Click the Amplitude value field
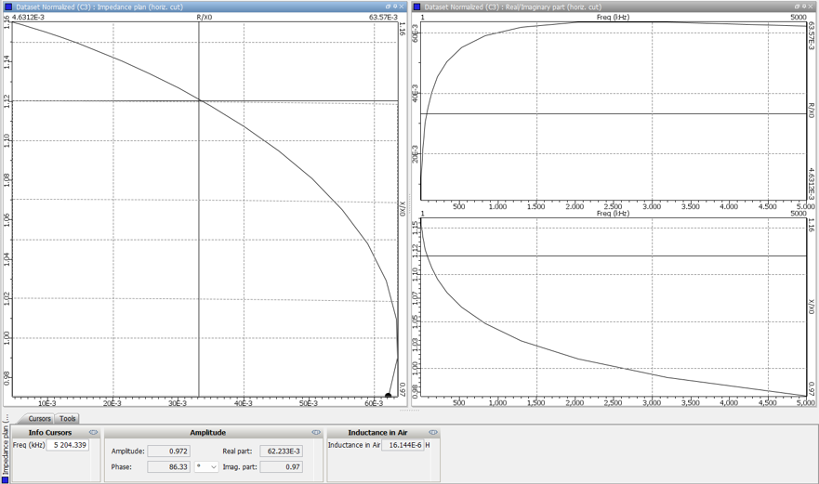 coord(168,451)
